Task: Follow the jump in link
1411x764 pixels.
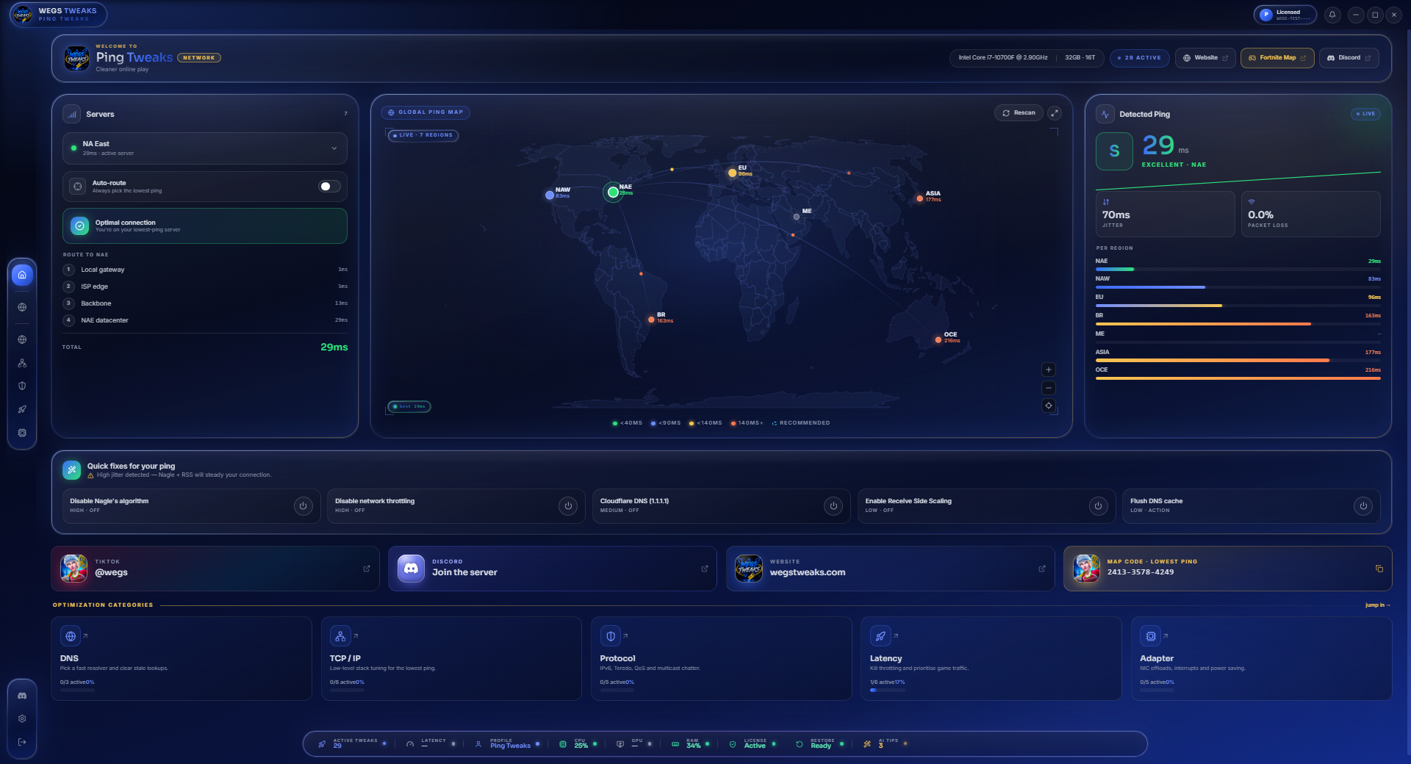Action: point(1378,605)
